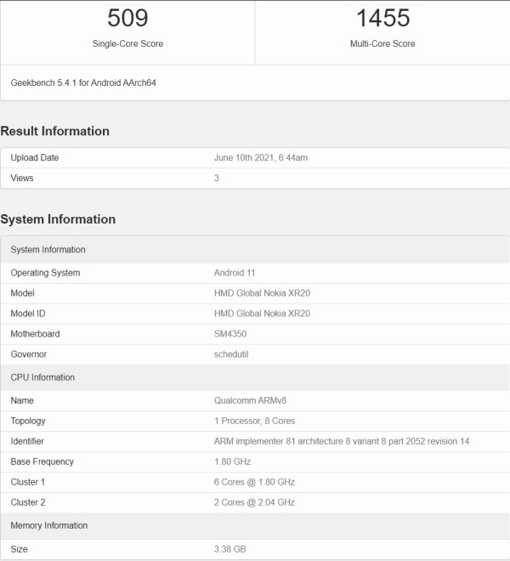Click the 'Multi-Core Score' label
510x561 pixels.
(382, 43)
